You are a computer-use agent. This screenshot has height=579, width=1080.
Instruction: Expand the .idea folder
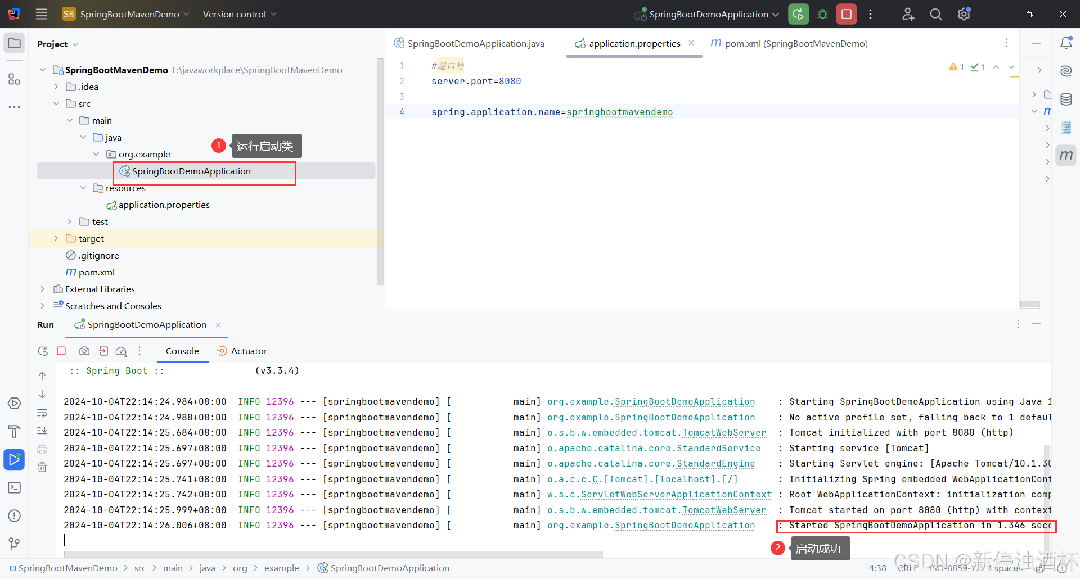56,87
